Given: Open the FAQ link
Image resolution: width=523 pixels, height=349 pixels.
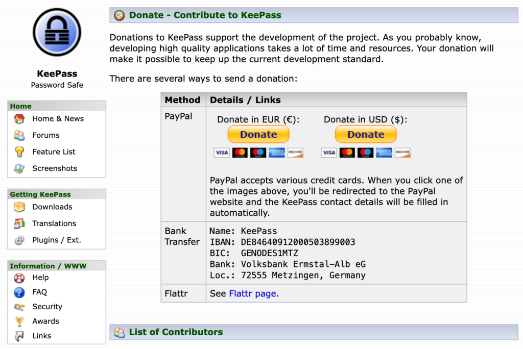Looking at the screenshot, I should (x=40, y=292).
